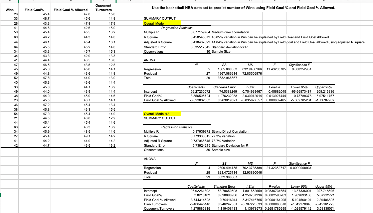
Task: Select Field Goal% coefficient 3.356505724
Action: 200,96
